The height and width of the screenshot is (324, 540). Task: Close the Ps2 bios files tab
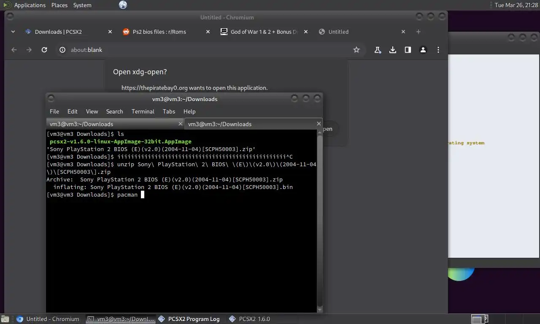pyautogui.click(x=208, y=32)
